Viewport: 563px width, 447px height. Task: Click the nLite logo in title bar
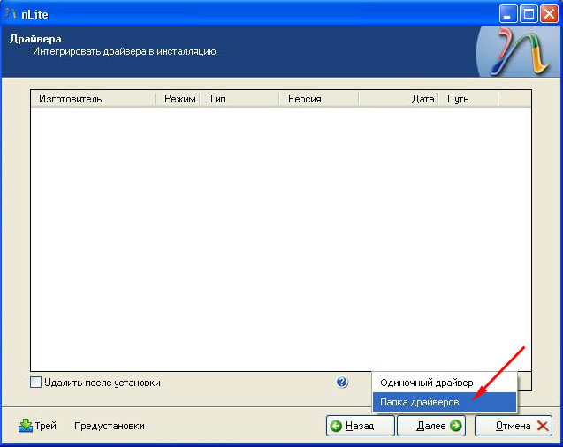pyautogui.click(x=10, y=14)
